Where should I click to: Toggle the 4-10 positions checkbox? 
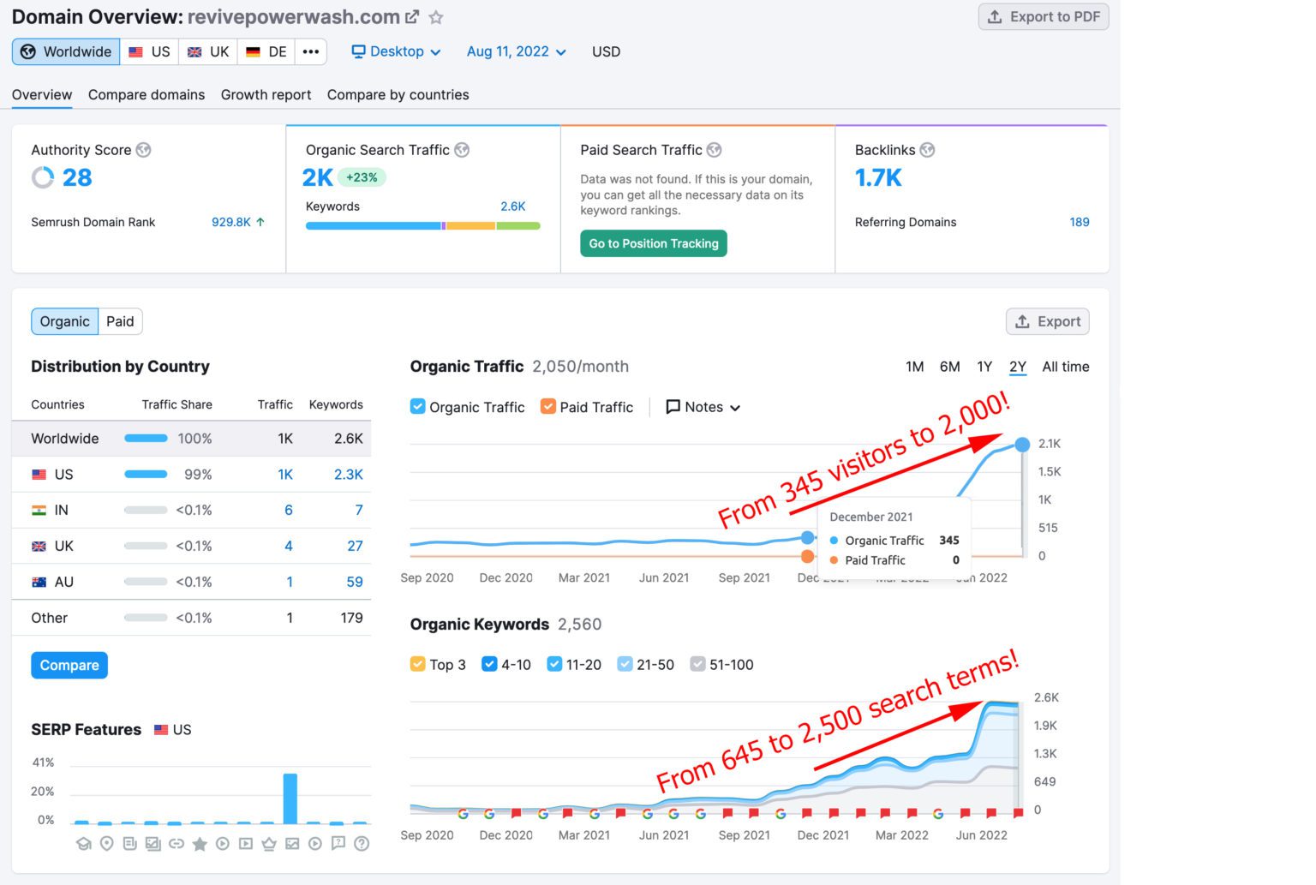489,664
